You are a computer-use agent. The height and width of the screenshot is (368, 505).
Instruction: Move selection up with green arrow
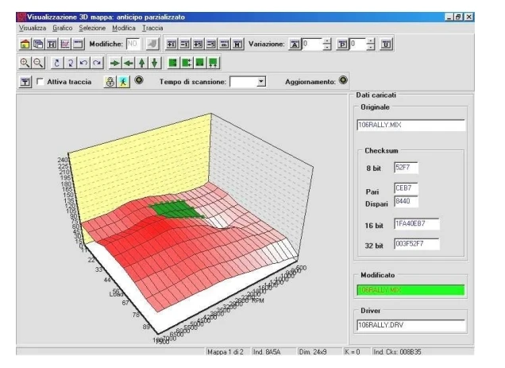point(141,63)
